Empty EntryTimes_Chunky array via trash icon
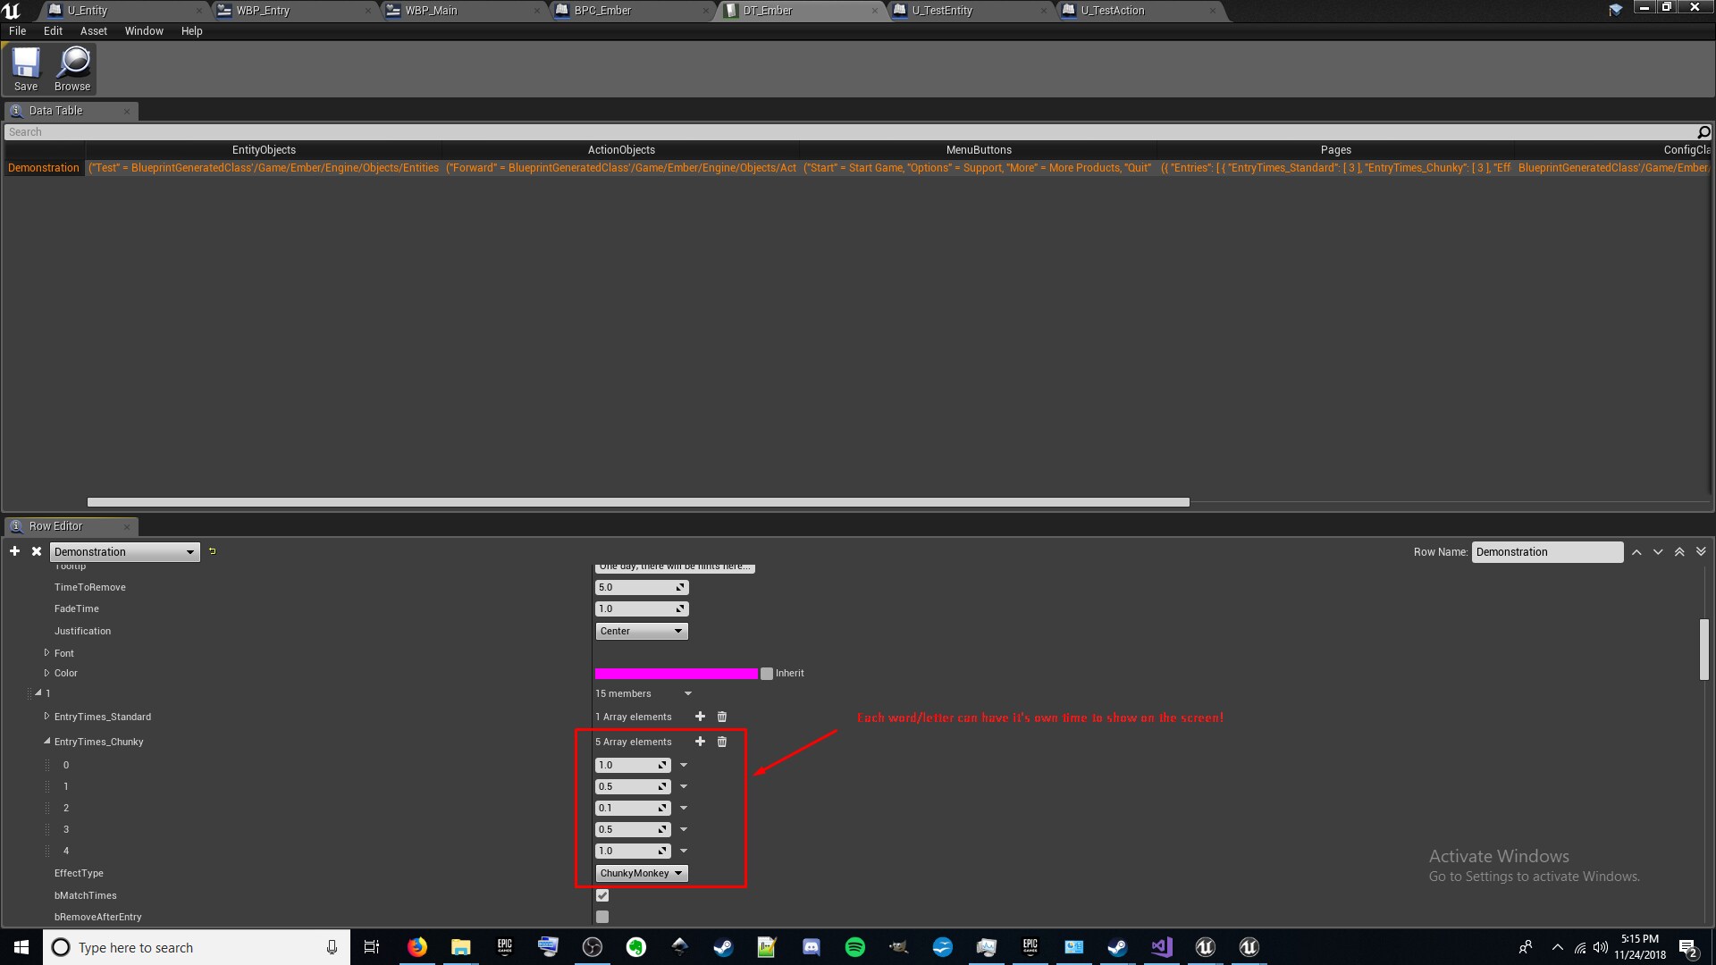The image size is (1716, 965). (x=721, y=741)
